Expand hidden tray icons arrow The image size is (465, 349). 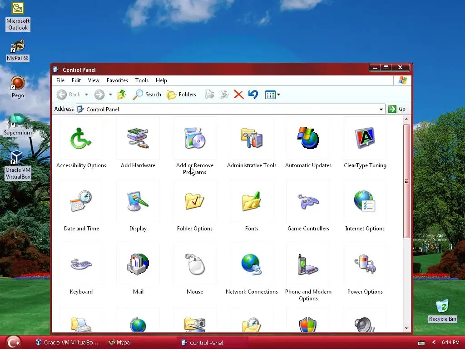coord(434,342)
